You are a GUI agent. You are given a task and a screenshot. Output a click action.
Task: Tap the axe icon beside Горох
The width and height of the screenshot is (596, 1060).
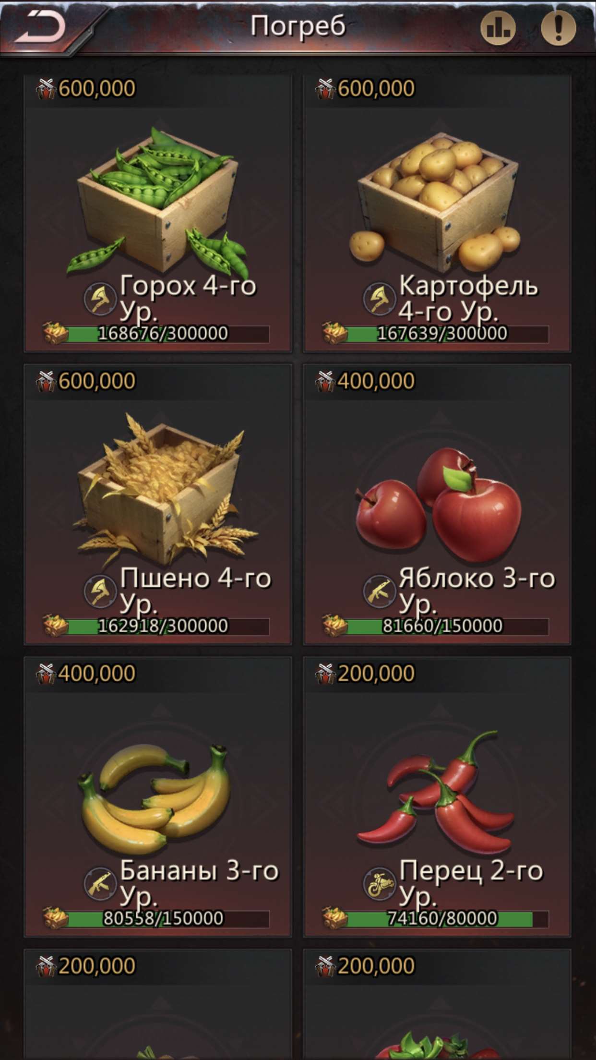(x=100, y=299)
